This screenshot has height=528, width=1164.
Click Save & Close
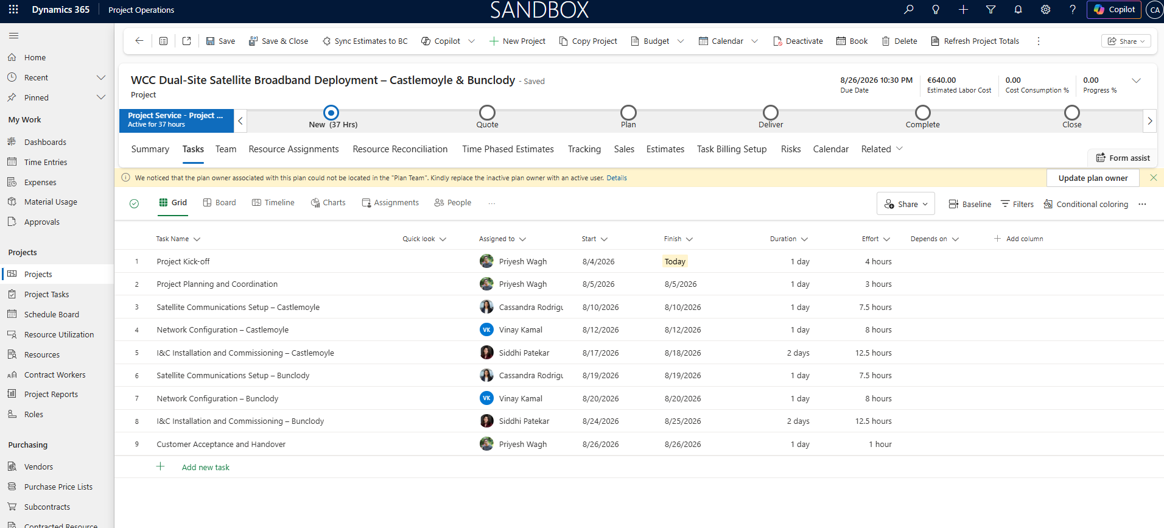click(278, 41)
